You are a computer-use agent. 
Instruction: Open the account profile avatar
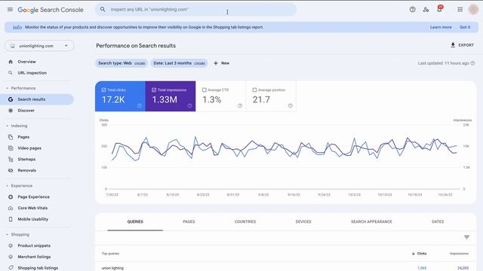click(x=473, y=10)
